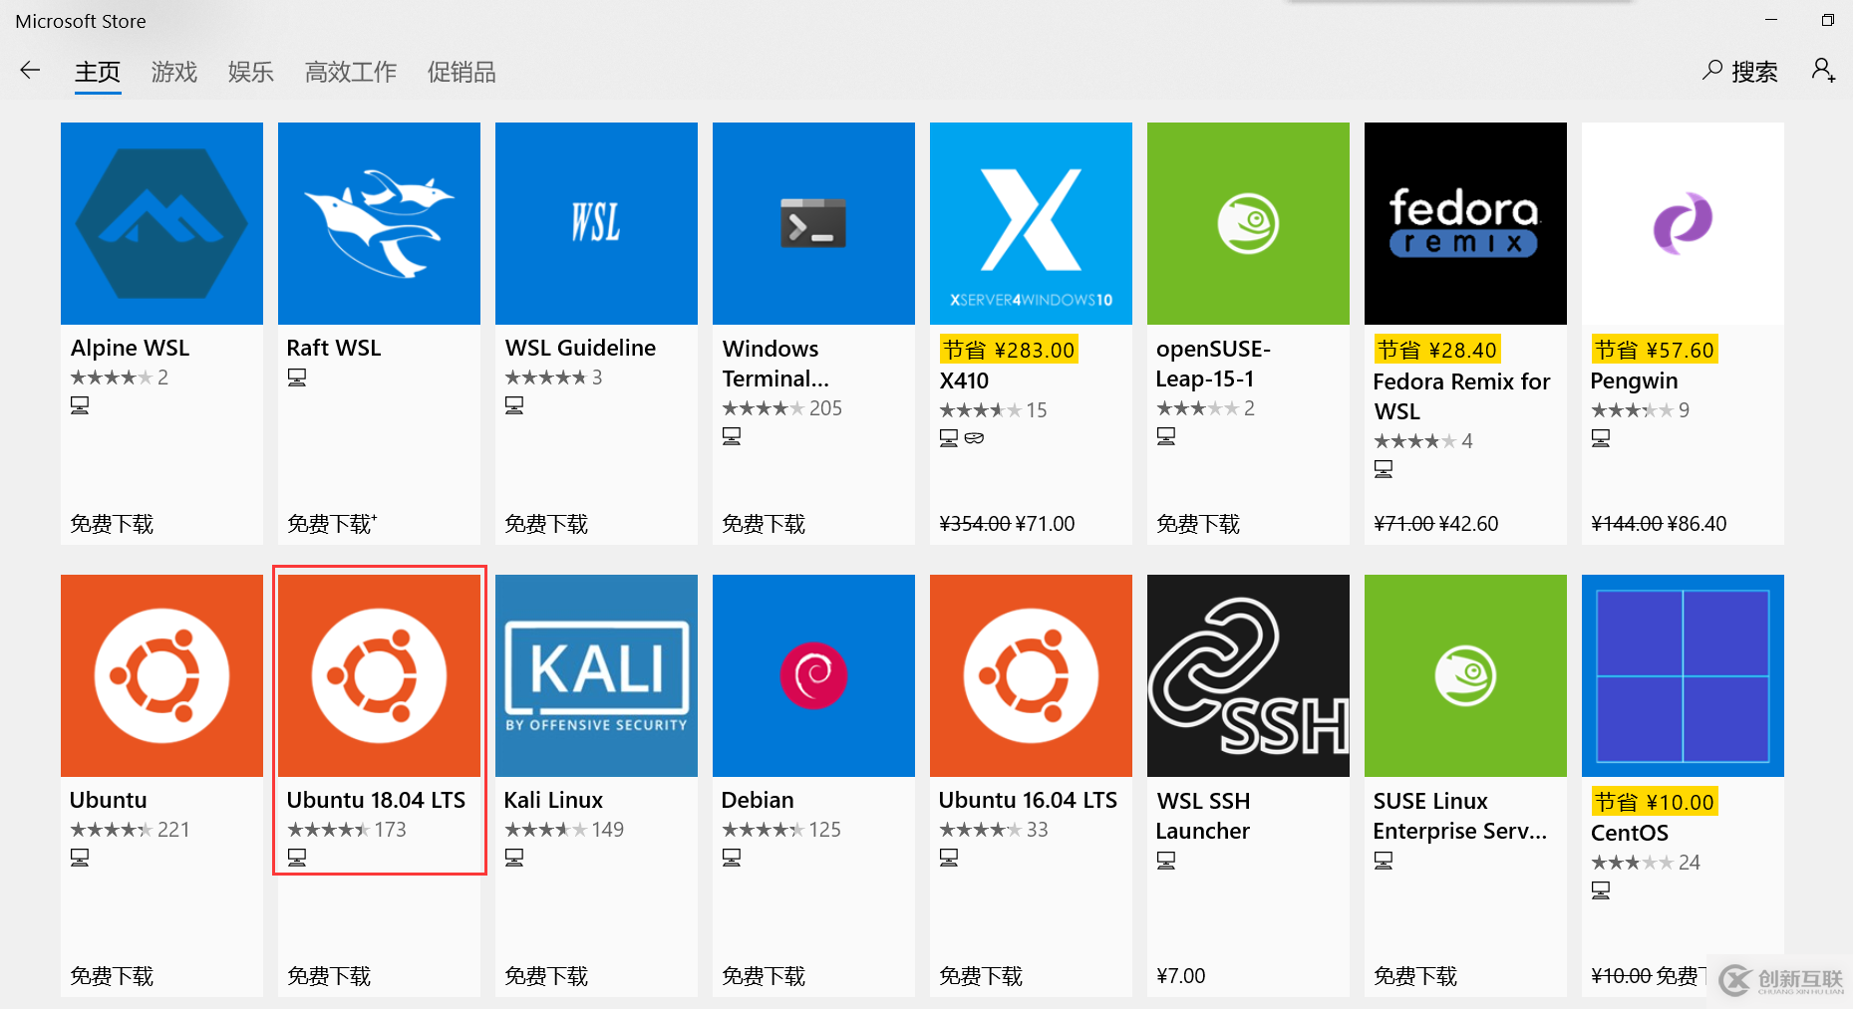
Task: Switch to the 主页 tab
Action: [x=98, y=72]
